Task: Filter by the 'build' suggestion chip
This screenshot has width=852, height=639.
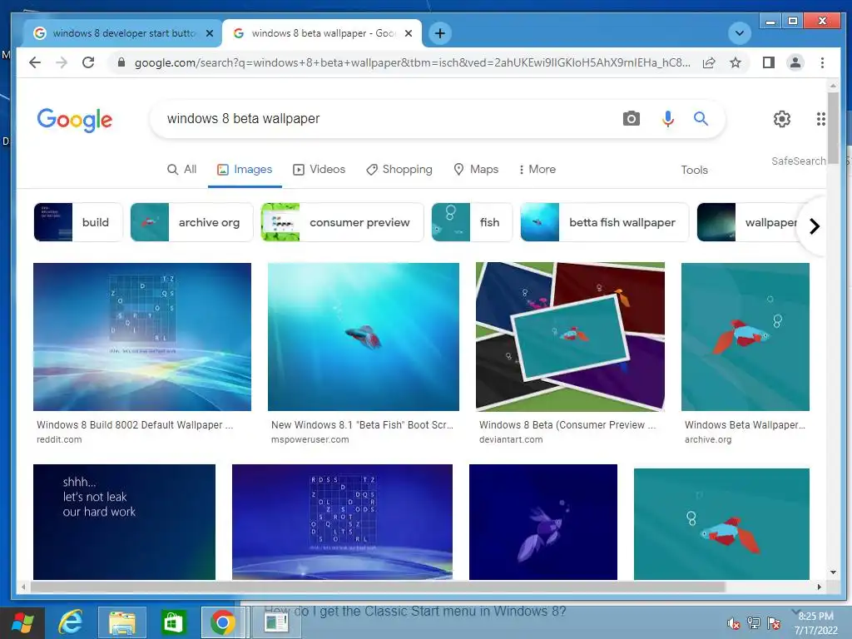Action: 78,222
